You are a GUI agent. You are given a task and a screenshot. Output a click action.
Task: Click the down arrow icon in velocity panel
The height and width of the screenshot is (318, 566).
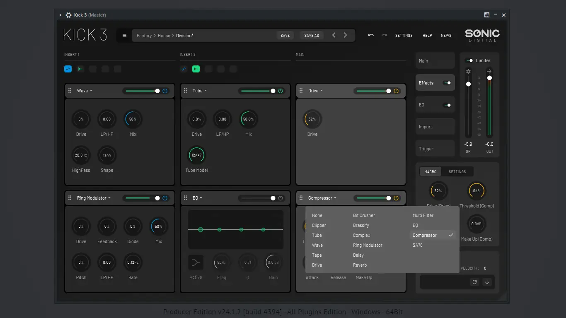(x=487, y=282)
